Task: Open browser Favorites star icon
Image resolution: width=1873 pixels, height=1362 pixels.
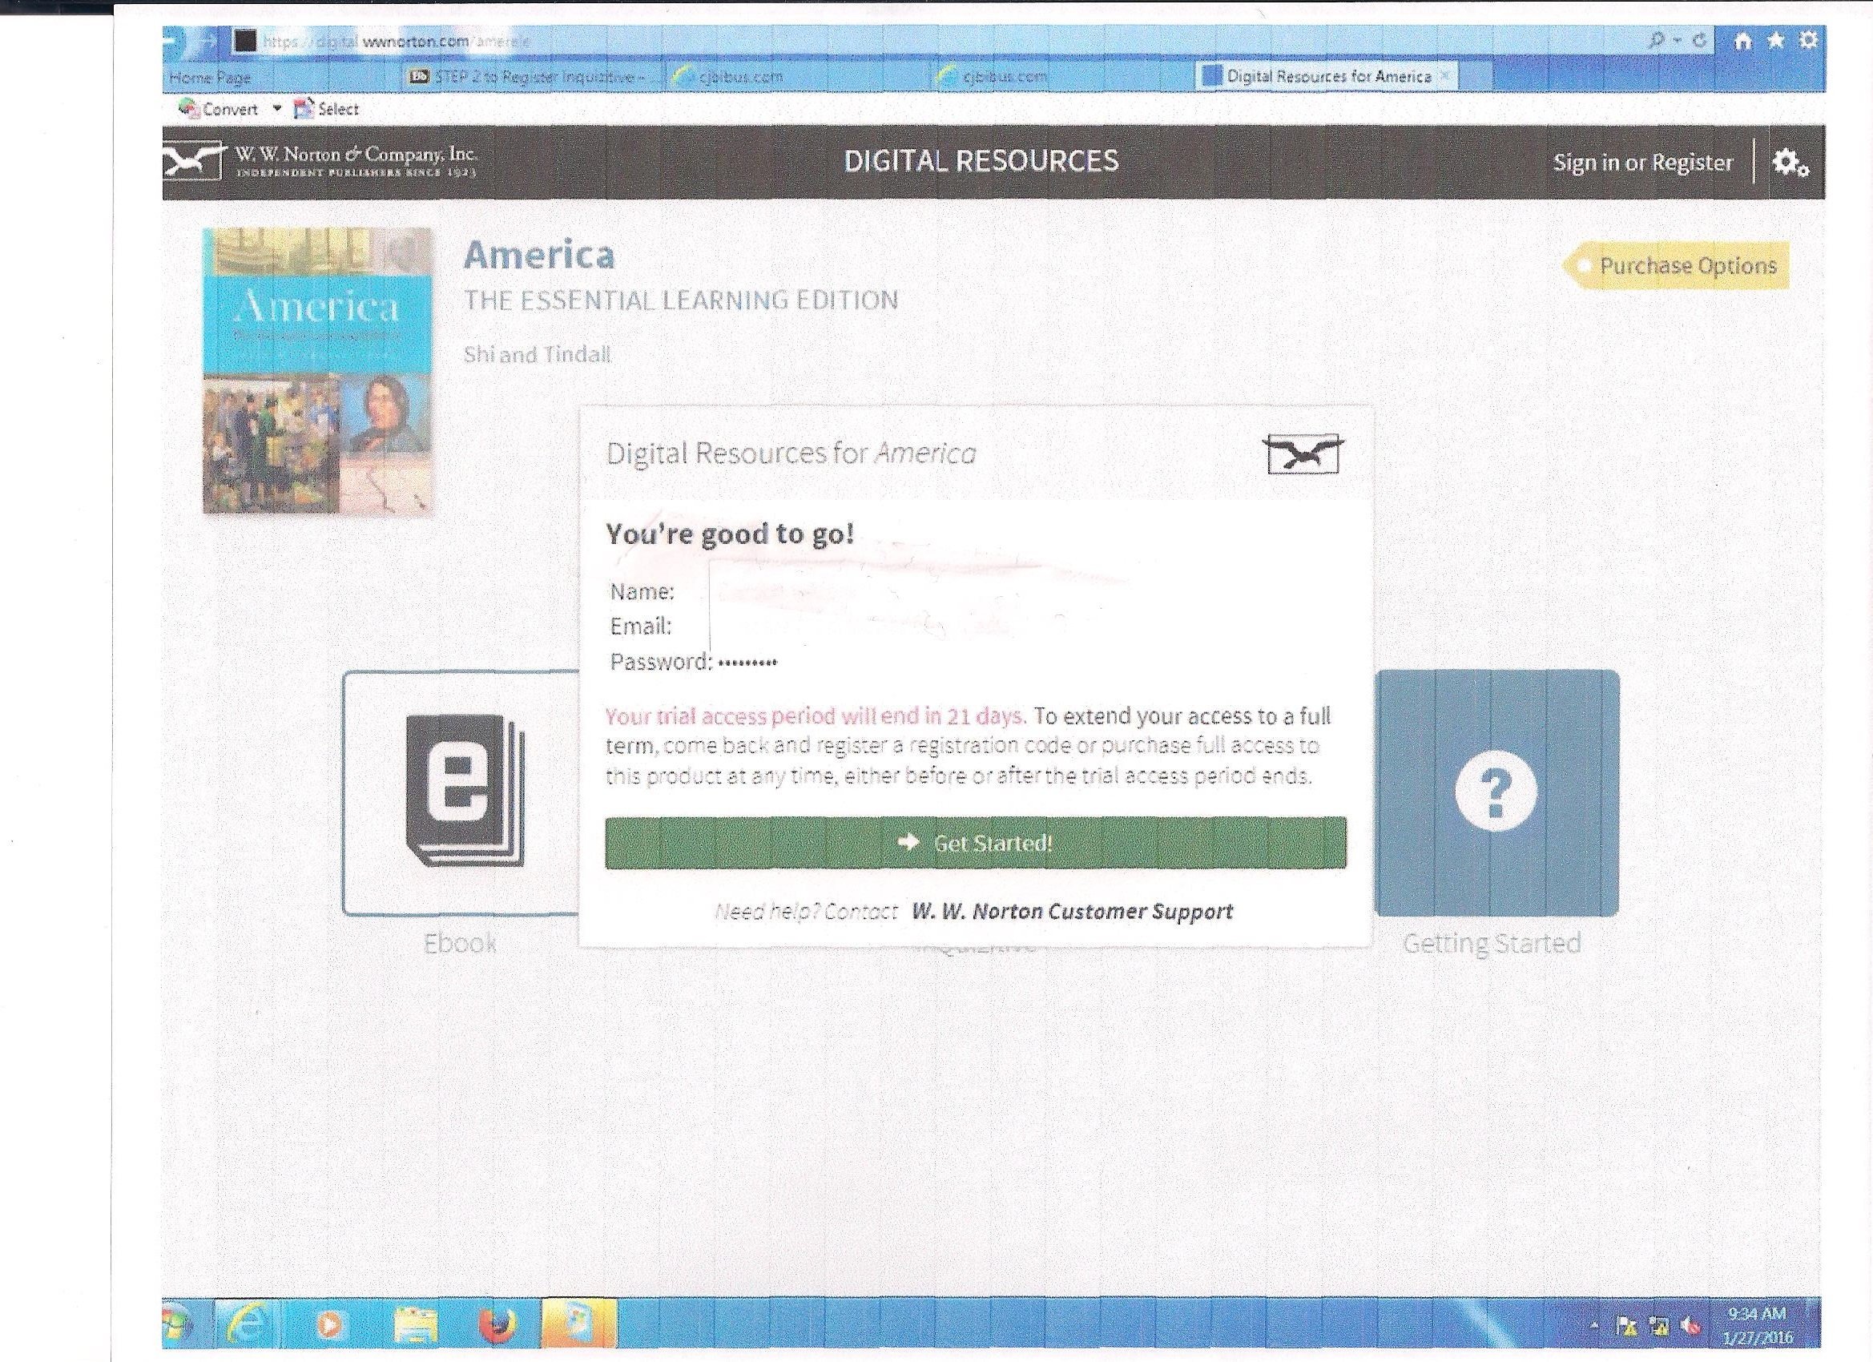Action: pyautogui.click(x=1775, y=41)
